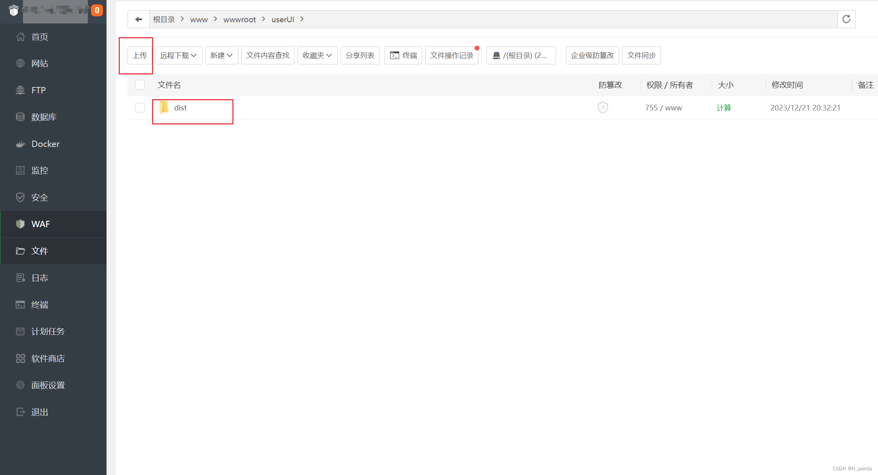Expand the 新建 dropdown
Screen dimensions: 878x475
click(x=221, y=55)
